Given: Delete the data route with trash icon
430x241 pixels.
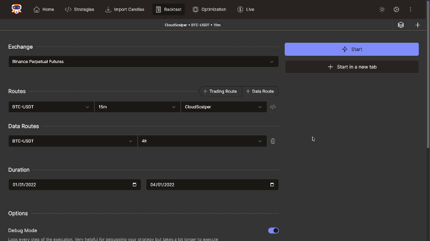Looking at the screenshot, I should [273, 141].
